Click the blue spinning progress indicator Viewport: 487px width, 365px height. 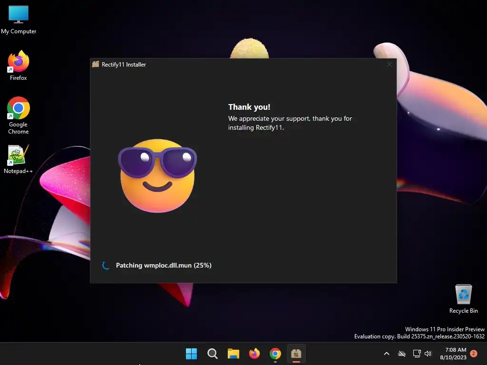[x=106, y=265]
